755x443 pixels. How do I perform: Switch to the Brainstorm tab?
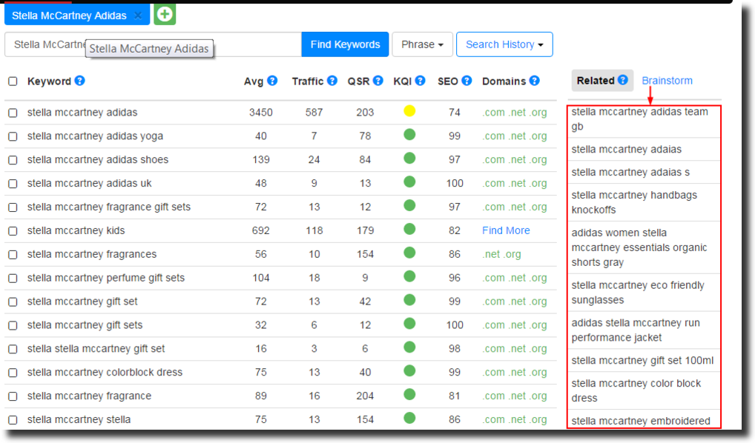(666, 79)
